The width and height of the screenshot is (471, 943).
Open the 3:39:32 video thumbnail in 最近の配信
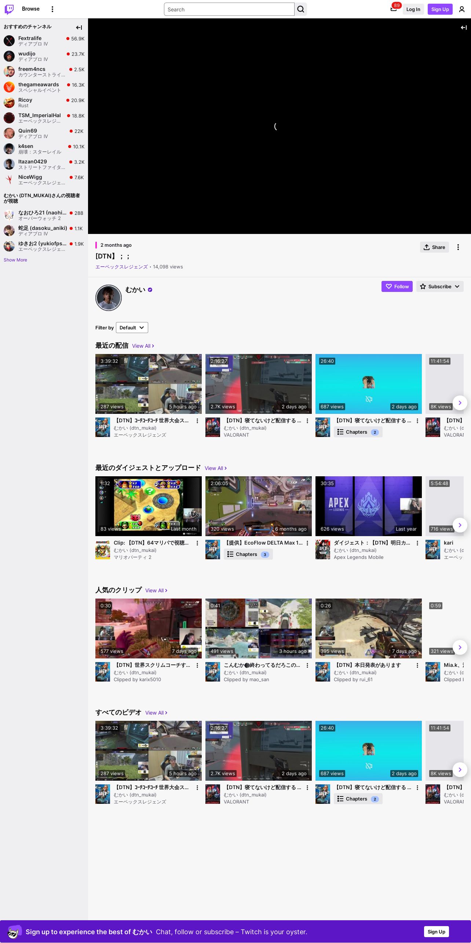pyautogui.click(x=149, y=384)
